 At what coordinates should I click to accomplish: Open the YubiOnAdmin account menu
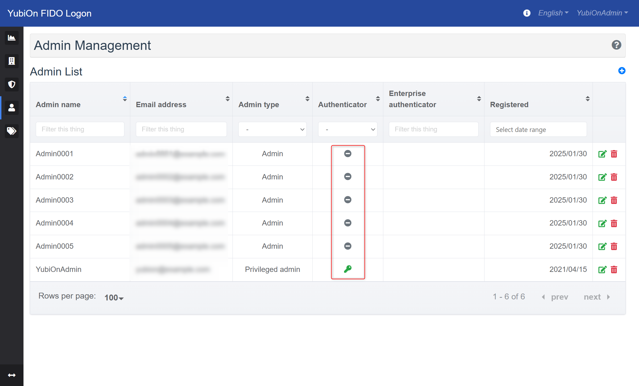pyautogui.click(x=602, y=13)
